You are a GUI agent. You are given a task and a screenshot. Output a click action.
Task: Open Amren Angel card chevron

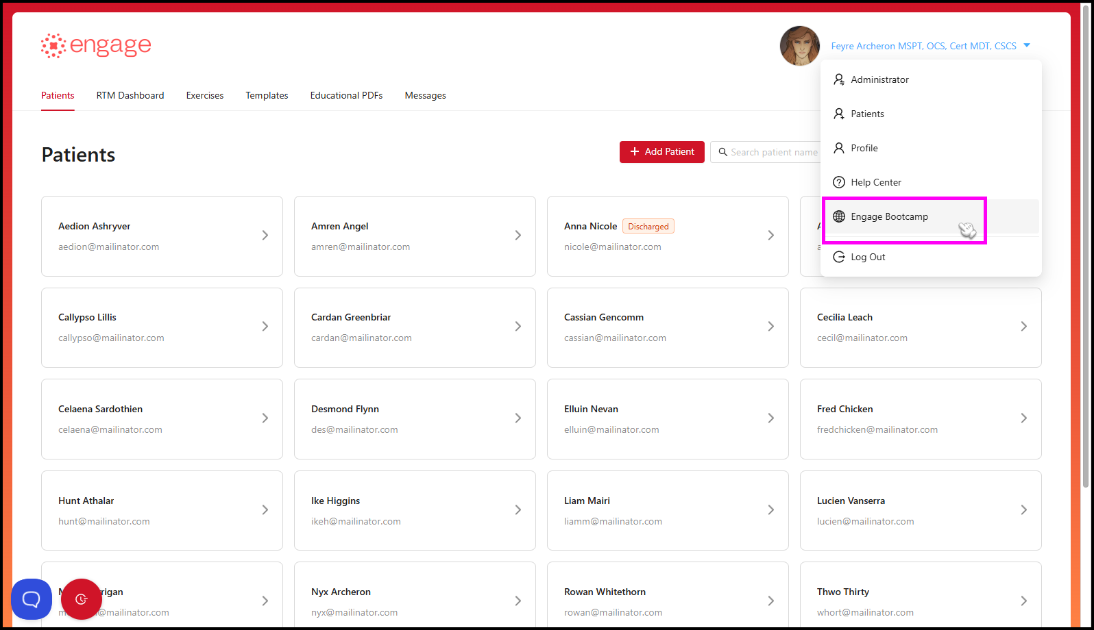518,235
